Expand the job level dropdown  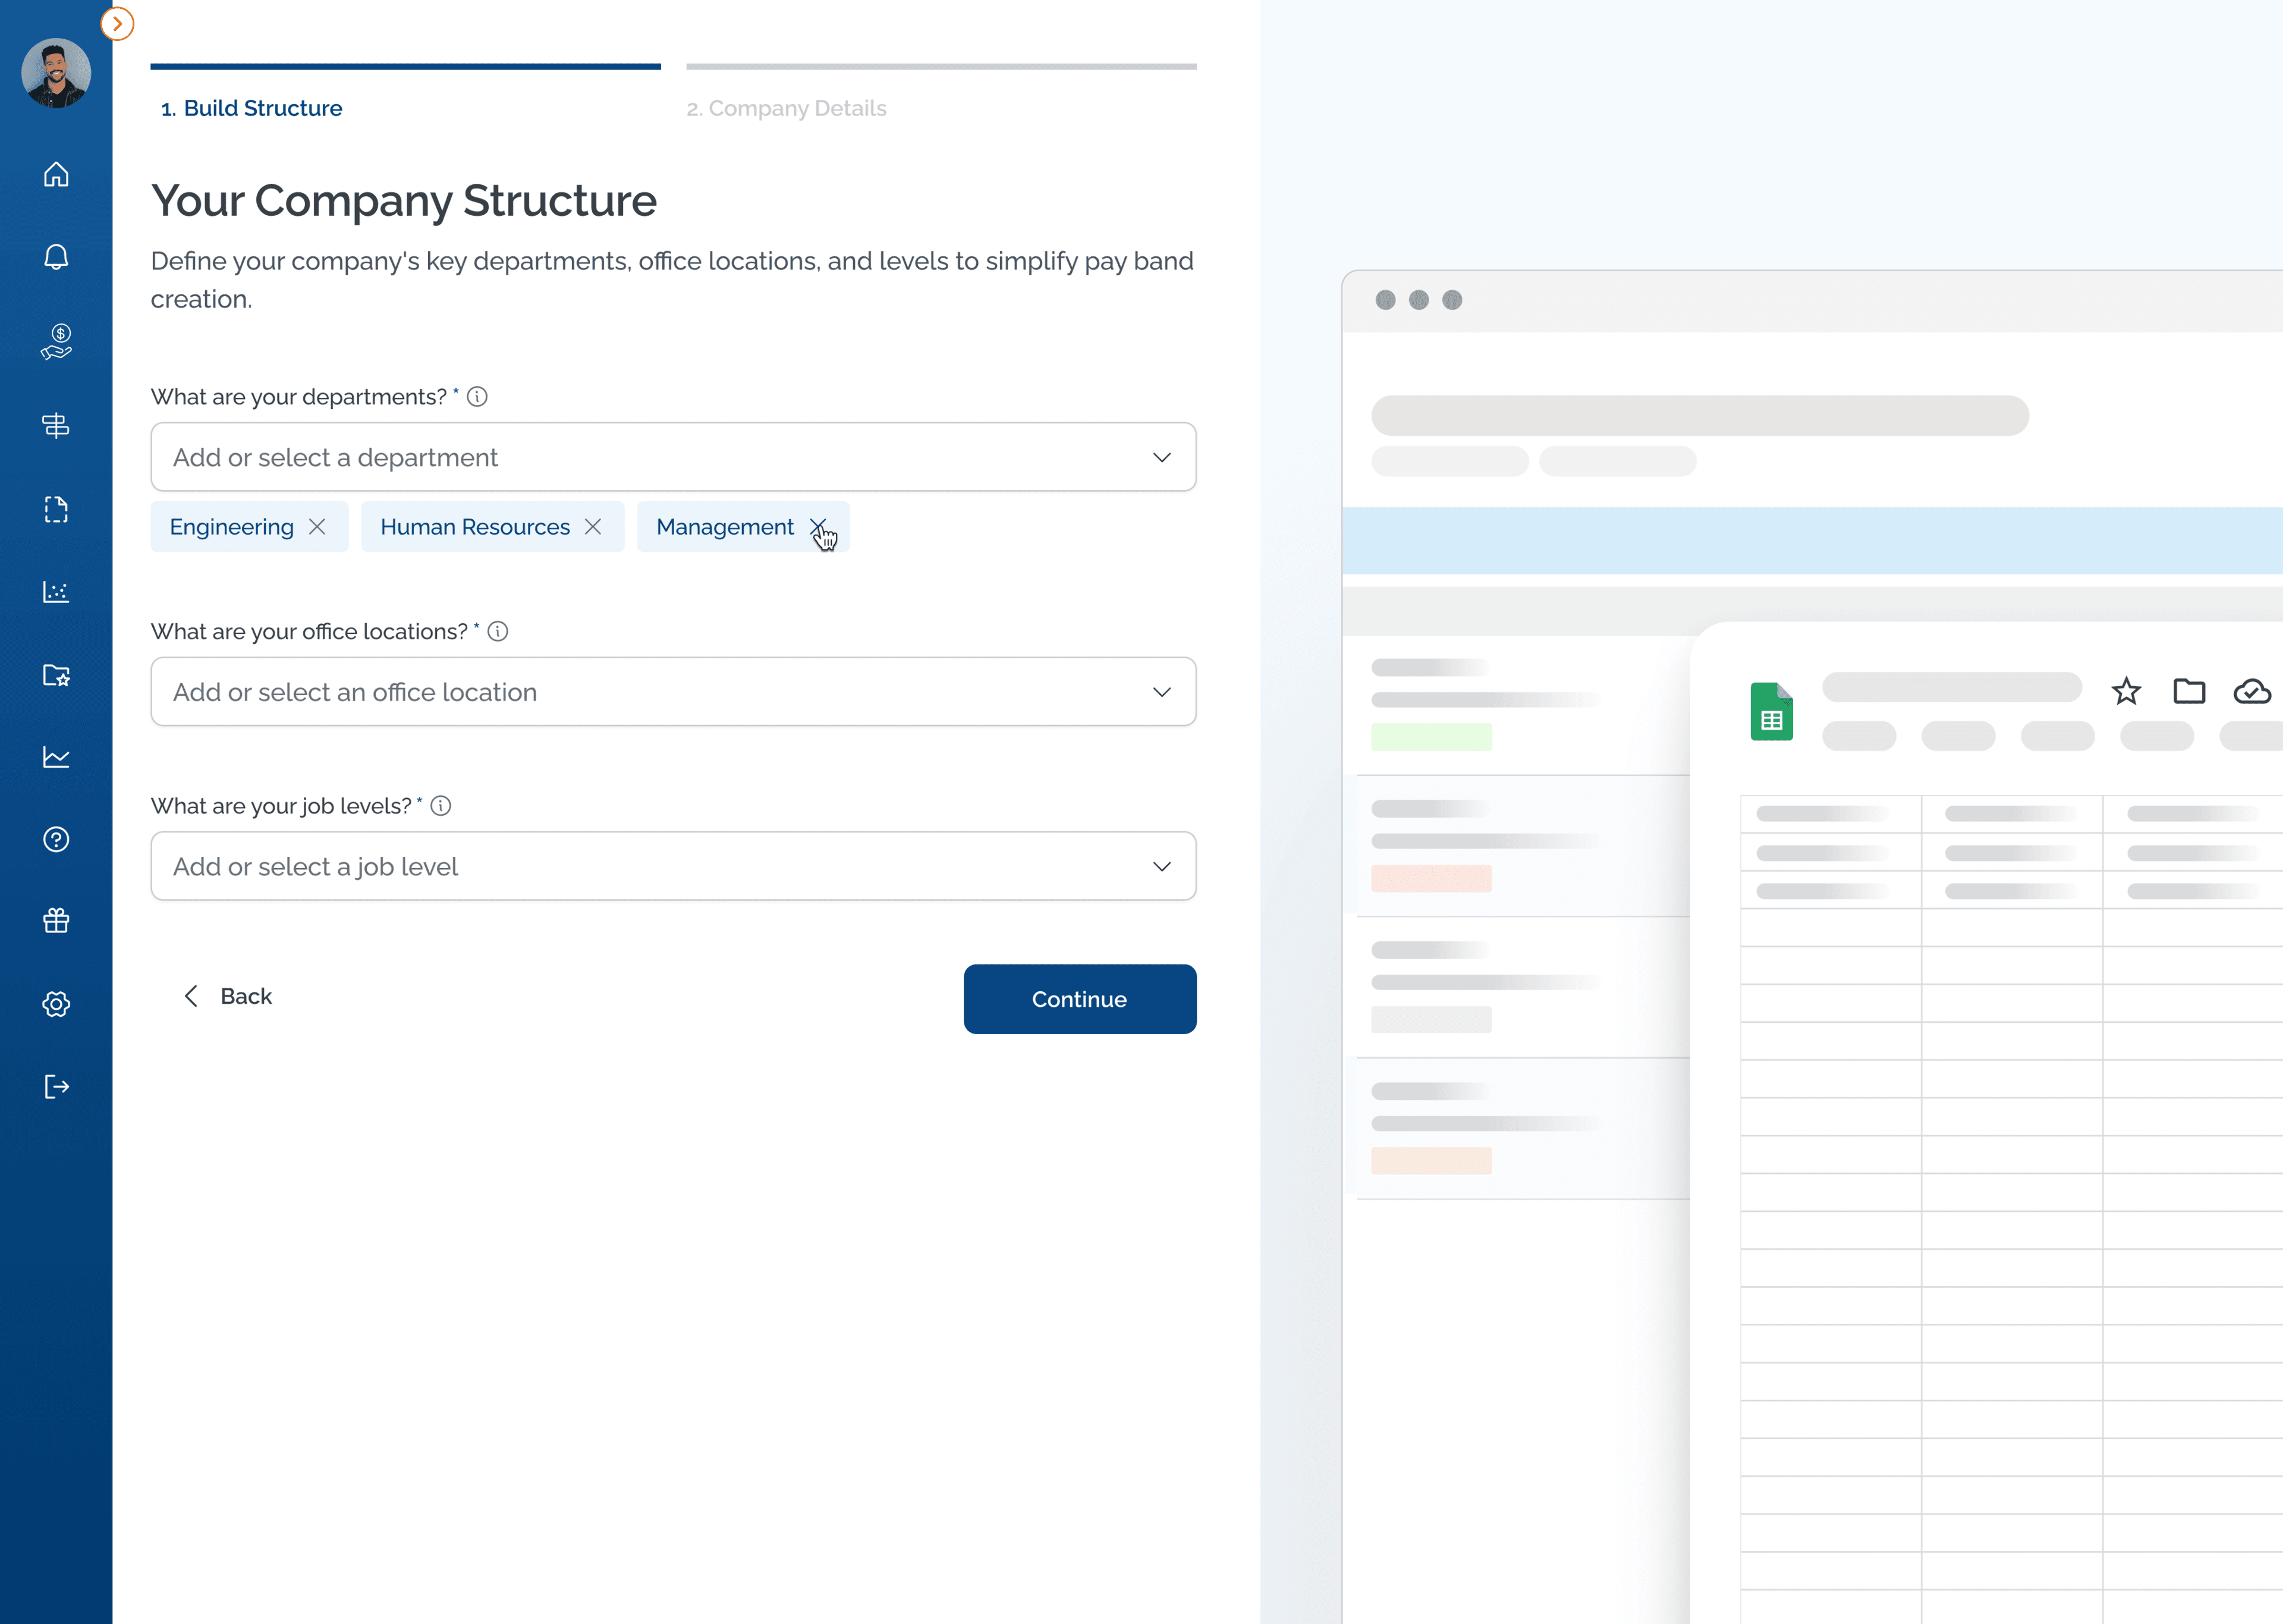point(1161,866)
